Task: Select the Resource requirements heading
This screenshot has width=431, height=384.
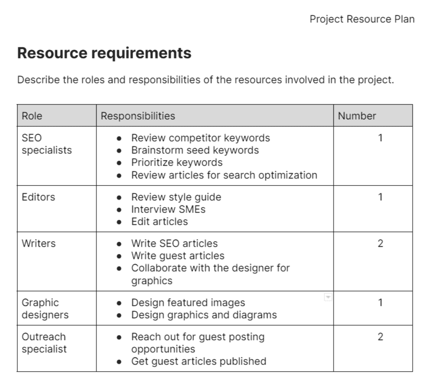Action: click(x=104, y=53)
